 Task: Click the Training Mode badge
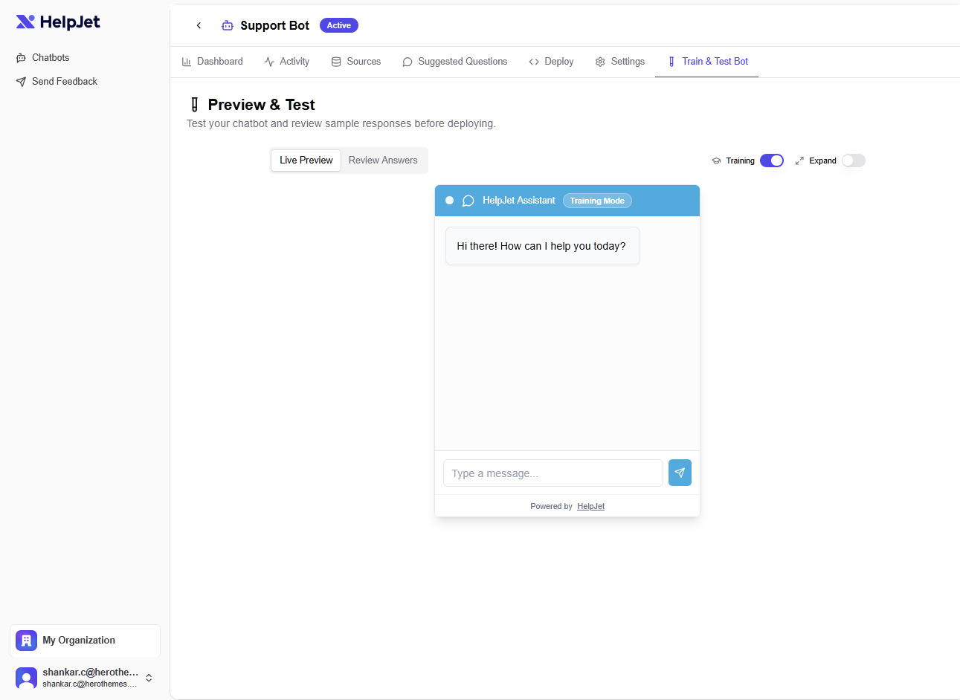(x=597, y=201)
